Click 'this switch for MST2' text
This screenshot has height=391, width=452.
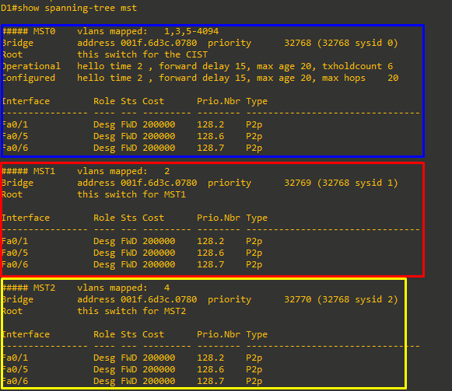(x=131, y=311)
